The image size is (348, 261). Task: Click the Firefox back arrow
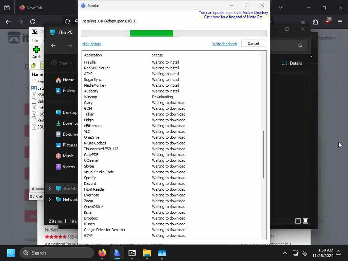8,22
